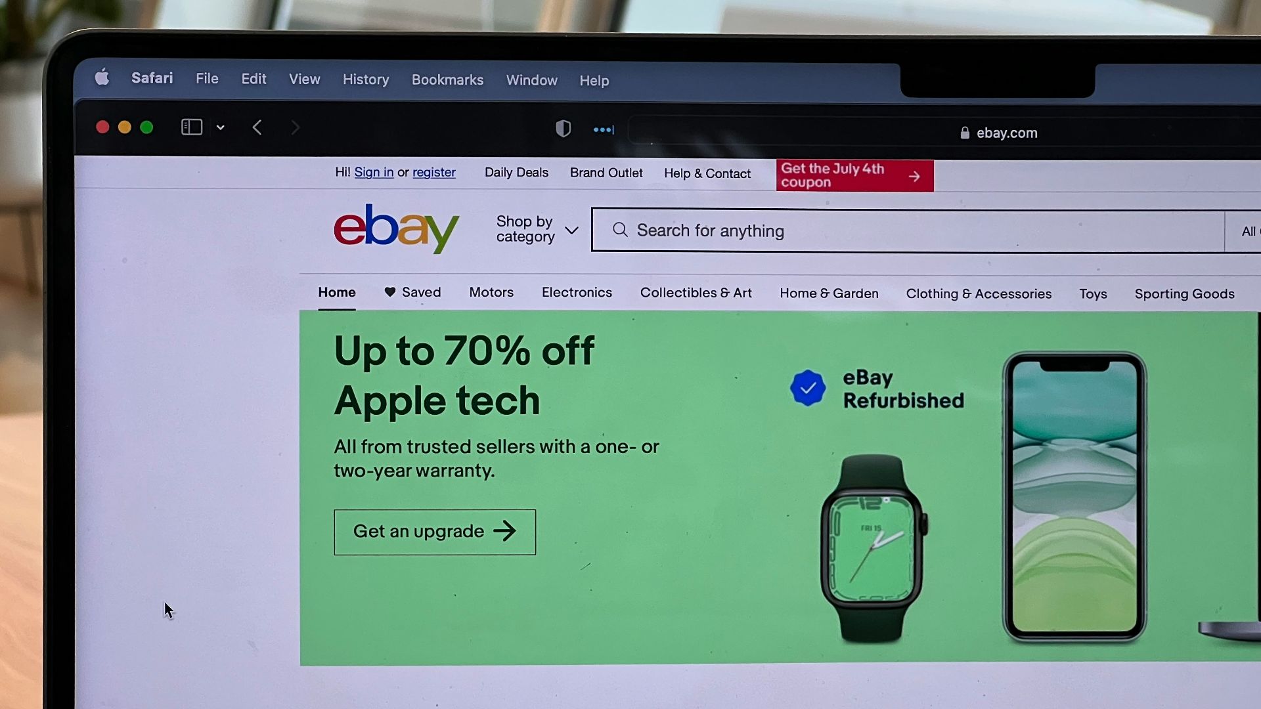Expand the Shop by category dropdown

[x=537, y=229]
